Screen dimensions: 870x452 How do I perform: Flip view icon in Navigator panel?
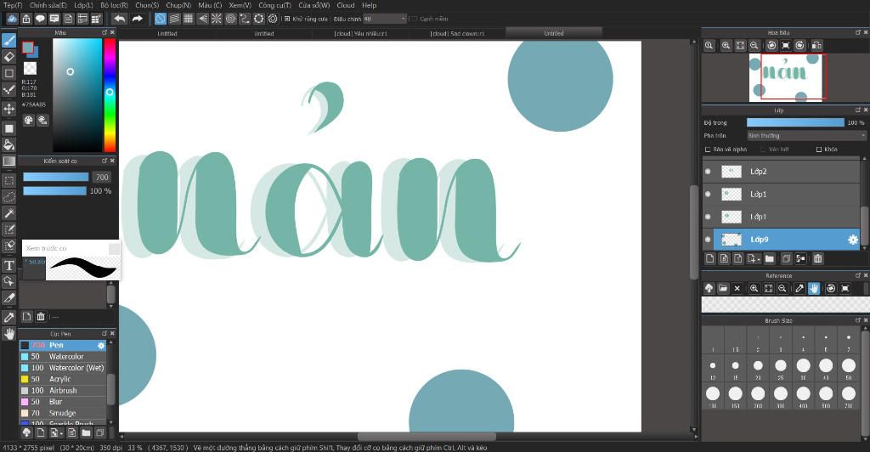click(816, 46)
